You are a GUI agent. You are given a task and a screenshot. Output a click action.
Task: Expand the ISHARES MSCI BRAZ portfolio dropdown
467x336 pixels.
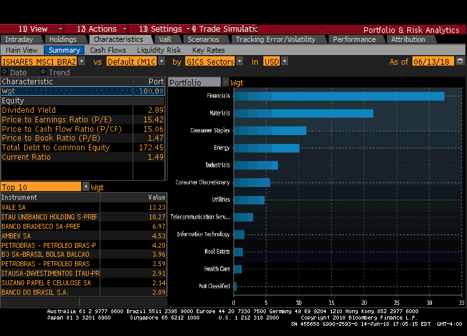(x=81, y=61)
